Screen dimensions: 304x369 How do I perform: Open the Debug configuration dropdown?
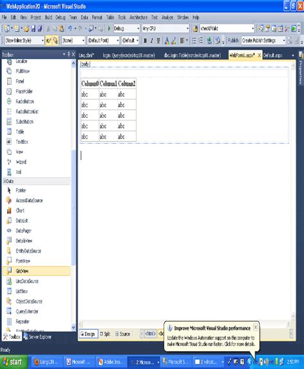pyautogui.click(x=138, y=28)
